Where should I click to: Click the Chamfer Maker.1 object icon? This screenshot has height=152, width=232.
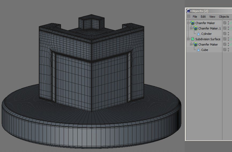[195, 28]
